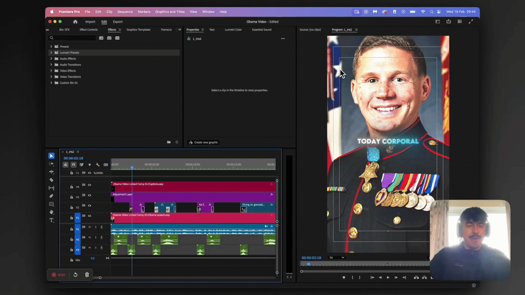Click the Home icon in the header
Viewport: 525px width, 295px height.
click(75, 22)
